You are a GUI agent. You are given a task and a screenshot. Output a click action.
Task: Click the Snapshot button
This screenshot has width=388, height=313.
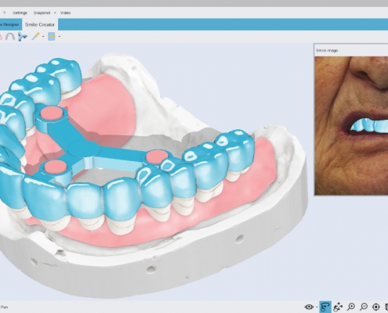(x=42, y=13)
